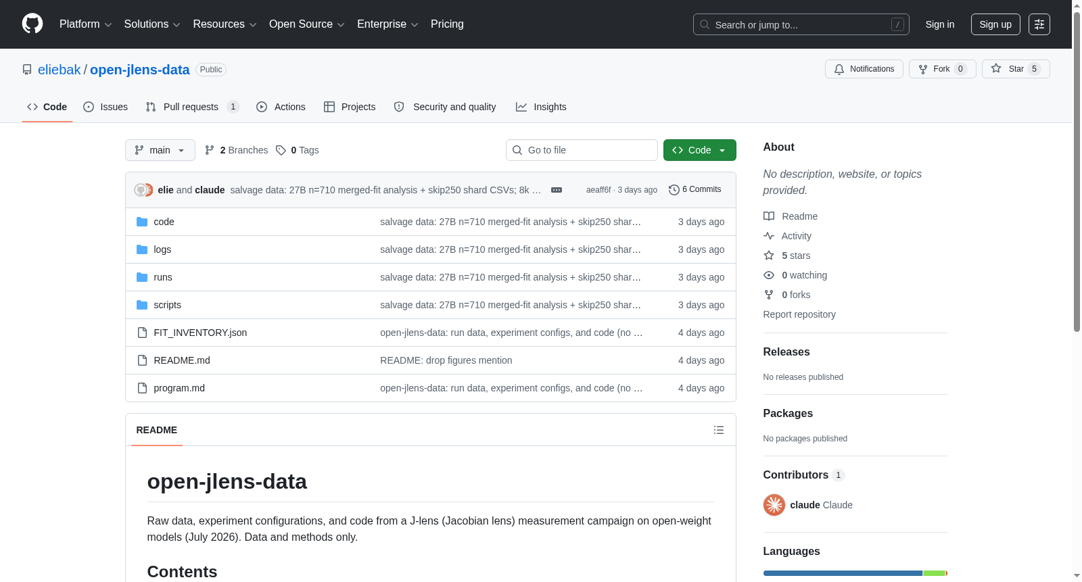Switch to the Issues tab
This screenshot has height=582, width=1082.
(x=105, y=107)
